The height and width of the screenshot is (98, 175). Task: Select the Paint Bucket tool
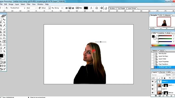4,35
